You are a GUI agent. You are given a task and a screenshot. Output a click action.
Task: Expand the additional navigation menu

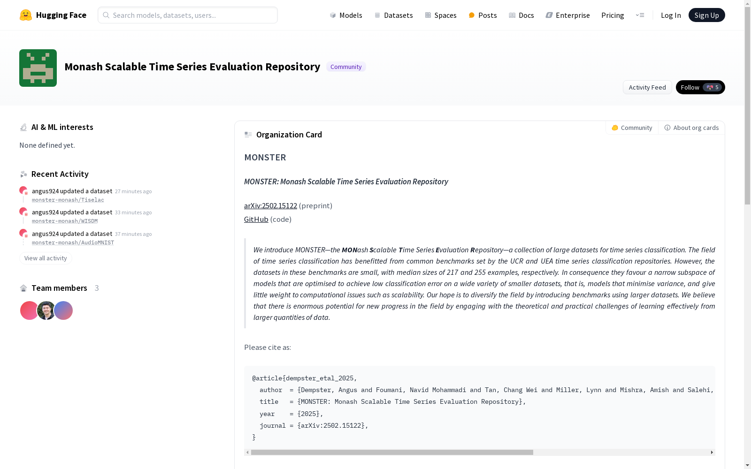pos(640,15)
